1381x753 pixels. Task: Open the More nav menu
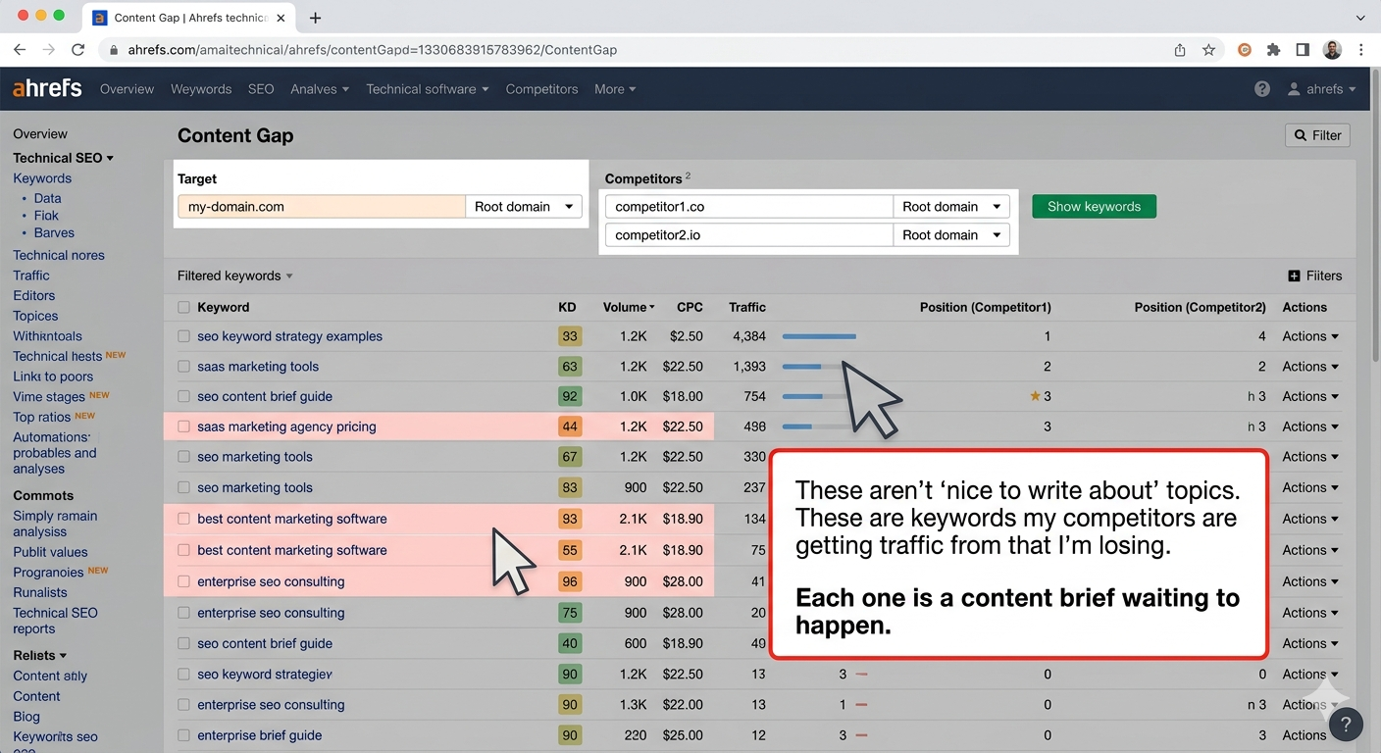(x=615, y=89)
